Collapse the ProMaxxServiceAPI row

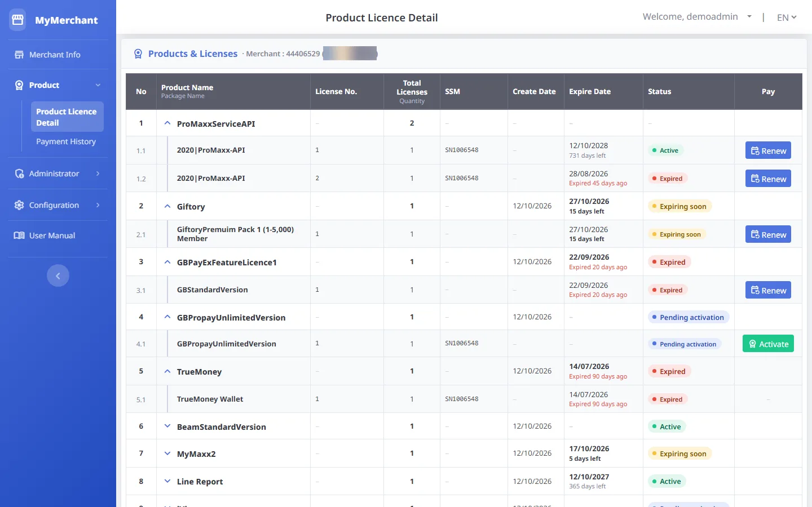[167, 123]
